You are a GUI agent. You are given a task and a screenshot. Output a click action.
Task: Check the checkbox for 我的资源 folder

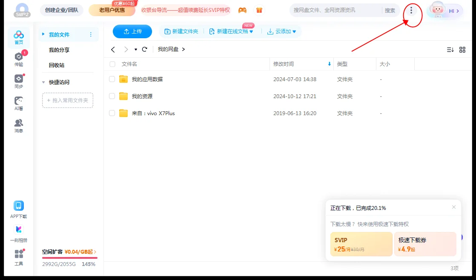[x=112, y=96]
